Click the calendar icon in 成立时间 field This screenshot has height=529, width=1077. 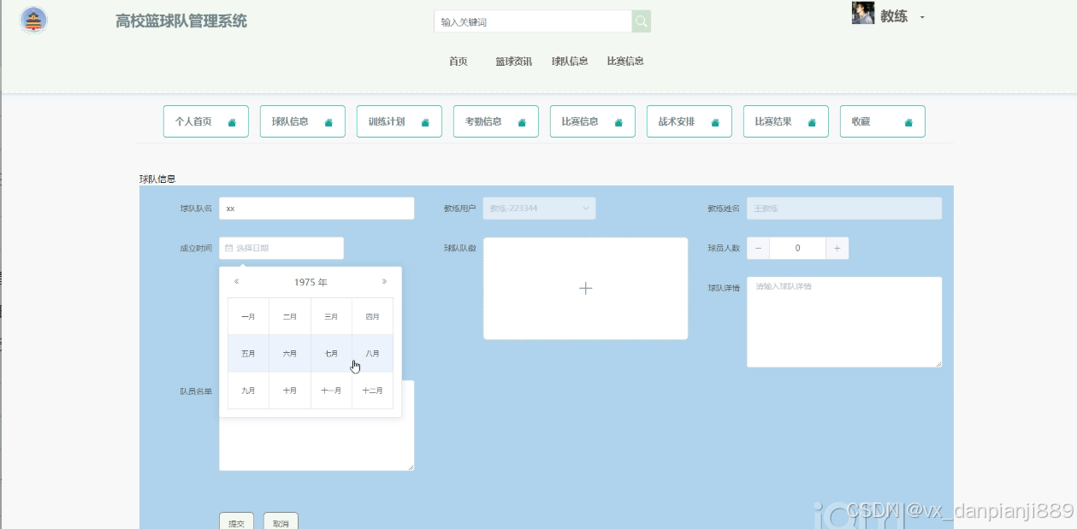[x=228, y=248]
